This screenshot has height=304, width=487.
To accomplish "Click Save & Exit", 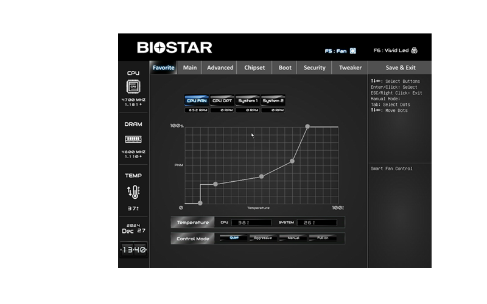I will coord(401,68).
